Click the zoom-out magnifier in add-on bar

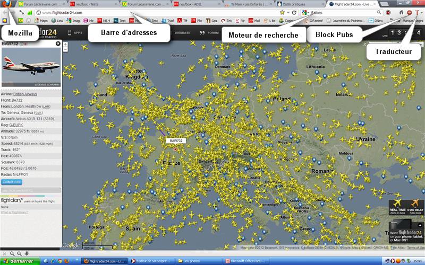coord(12,254)
